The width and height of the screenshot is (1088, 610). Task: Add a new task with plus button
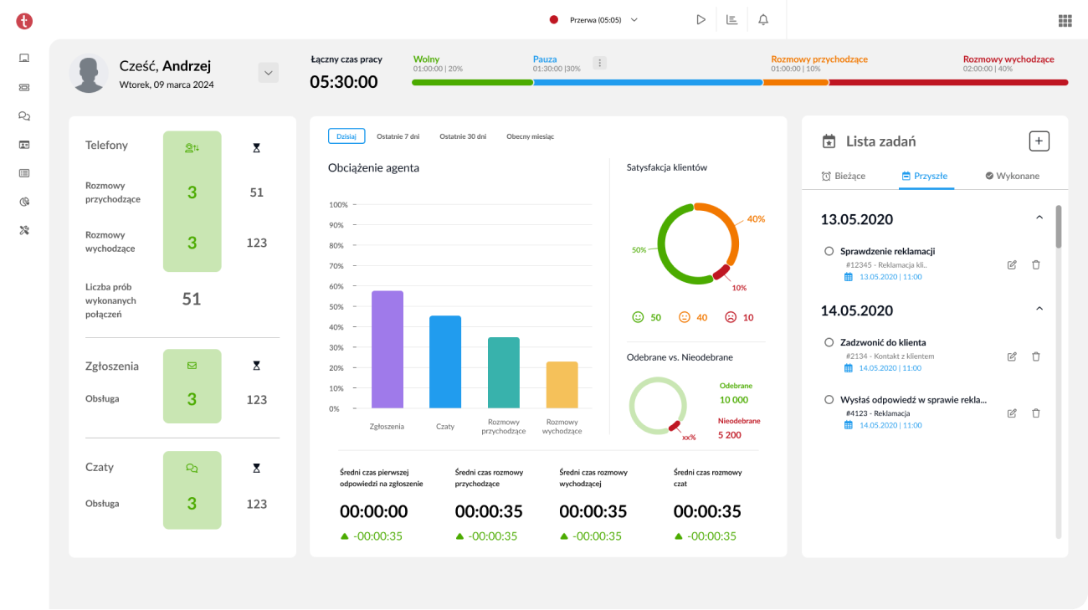pos(1039,141)
